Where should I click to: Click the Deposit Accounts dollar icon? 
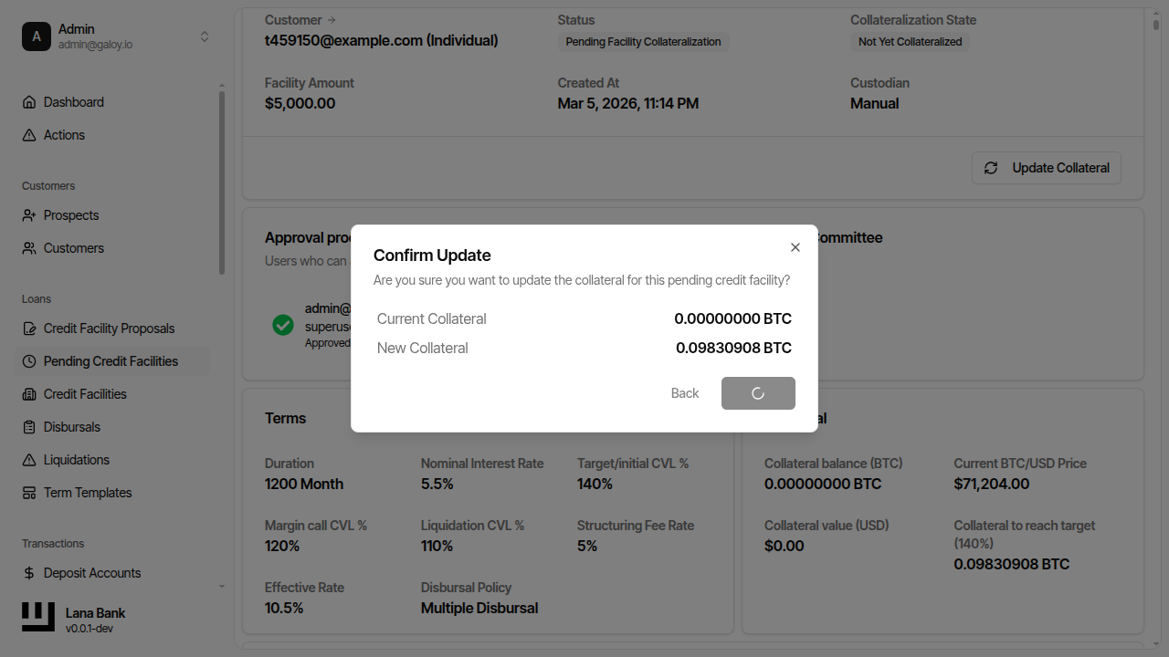click(x=28, y=572)
